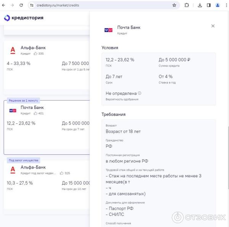Open the Chrome profile menu
This screenshot has height=227, width=229.
pyautogui.click(x=218, y=5)
